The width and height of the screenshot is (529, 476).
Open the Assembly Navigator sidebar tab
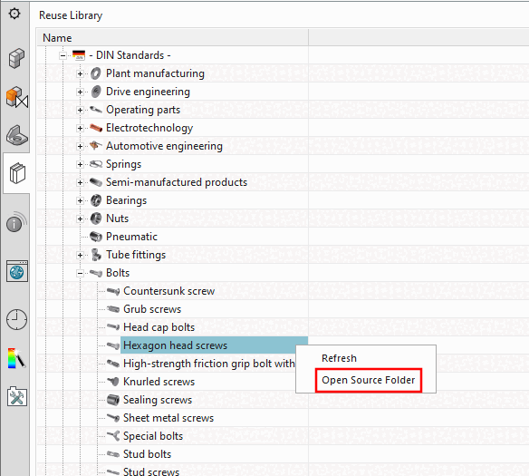coord(16,98)
